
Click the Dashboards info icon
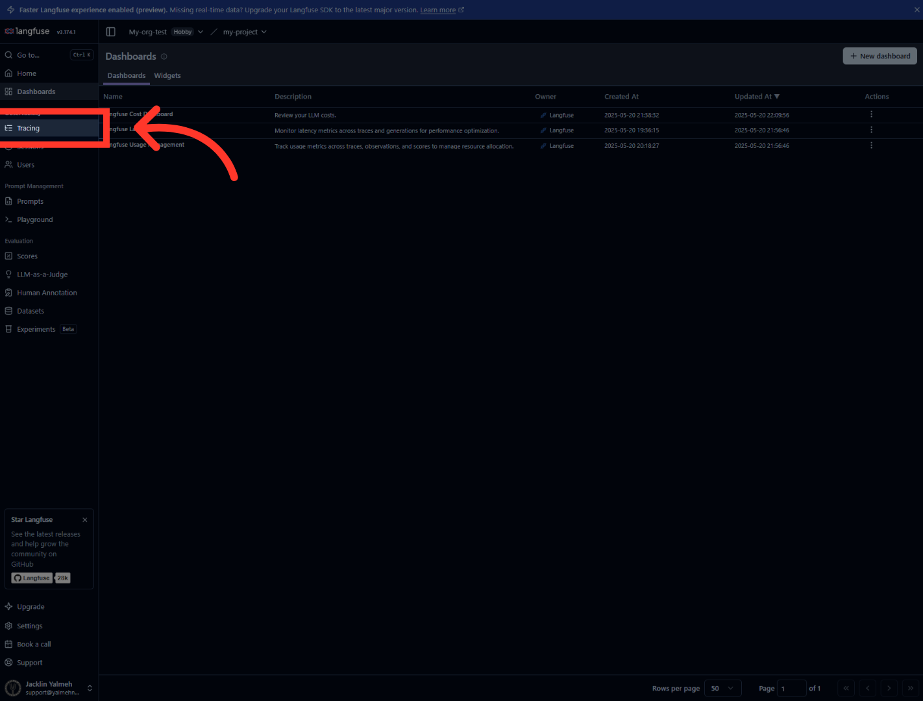point(164,56)
